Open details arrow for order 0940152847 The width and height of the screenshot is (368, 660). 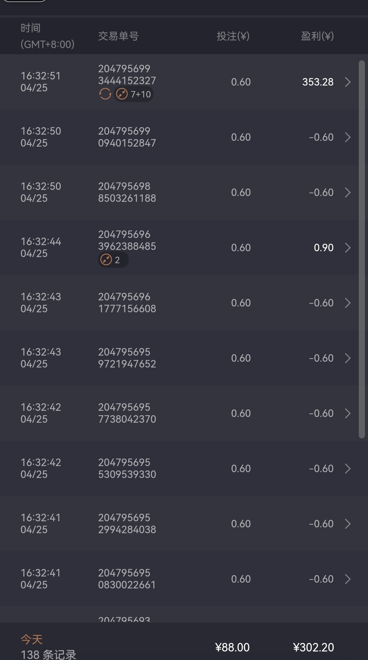point(348,137)
